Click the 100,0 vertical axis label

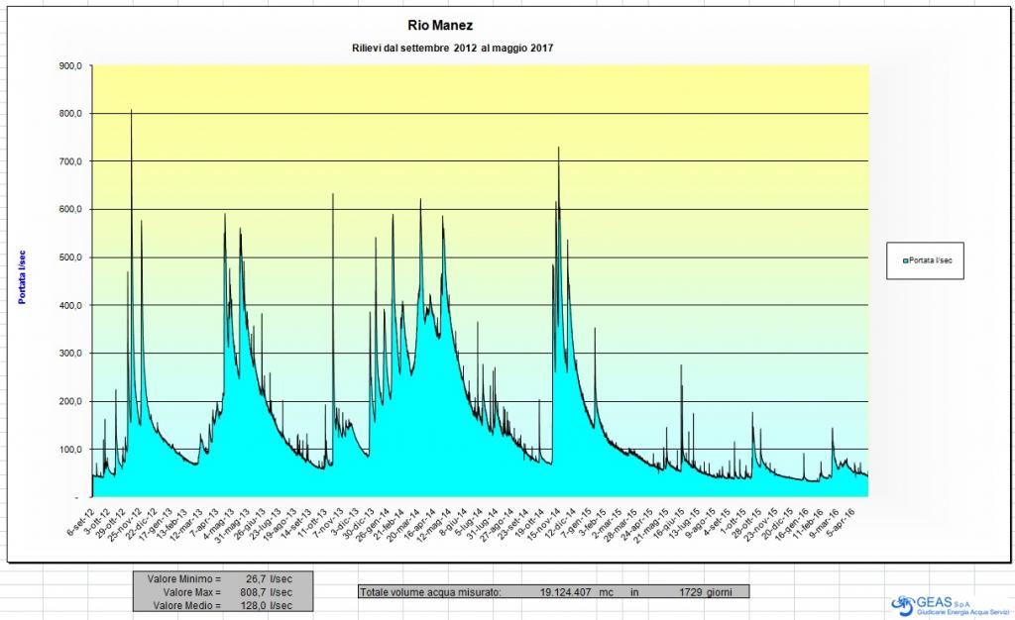pyautogui.click(x=69, y=450)
